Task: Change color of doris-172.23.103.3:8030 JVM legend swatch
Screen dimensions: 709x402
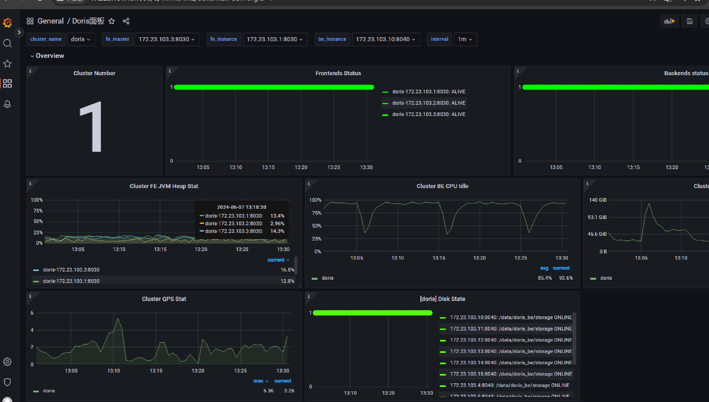Action: point(36,270)
